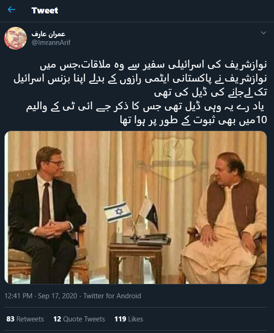Viewport: 274px width, 333px height.
Task: Expand the tweet options chevron
Action: pos(263,33)
